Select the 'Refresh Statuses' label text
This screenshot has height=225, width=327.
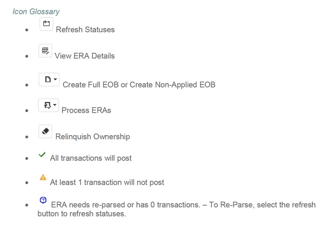pyautogui.click(x=85, y=29)
